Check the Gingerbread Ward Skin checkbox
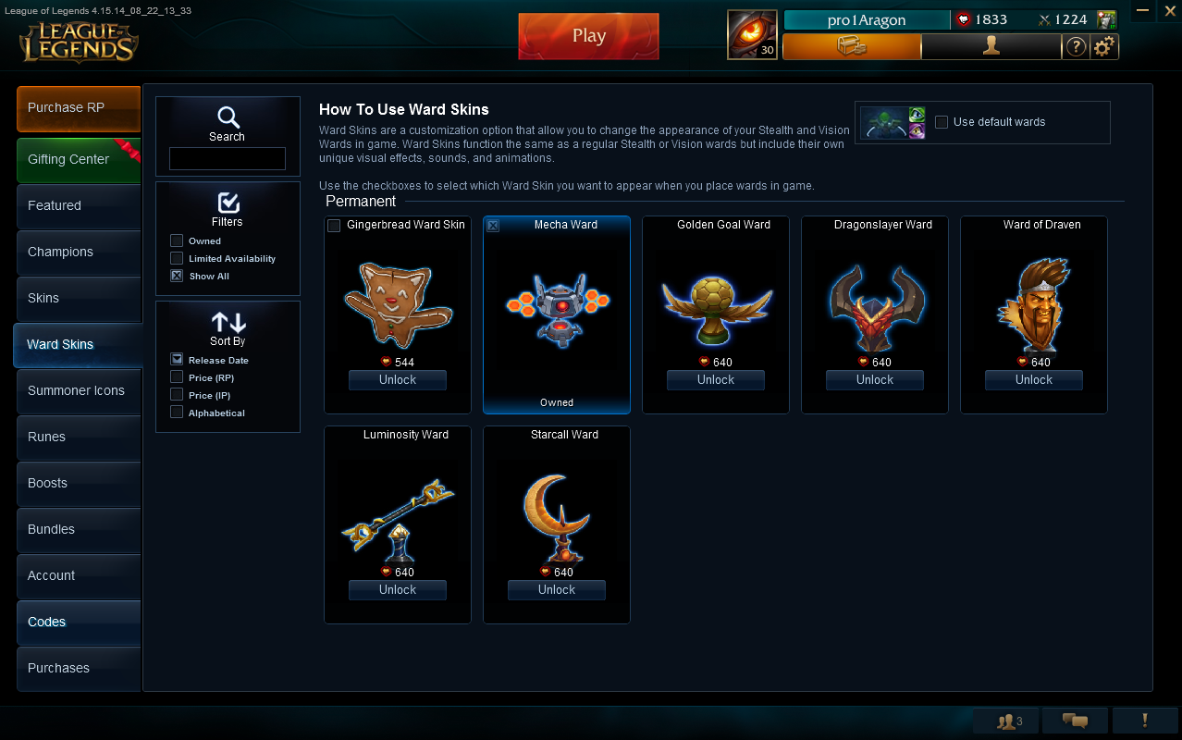1182x740 pixels. (x=334, y=226)
